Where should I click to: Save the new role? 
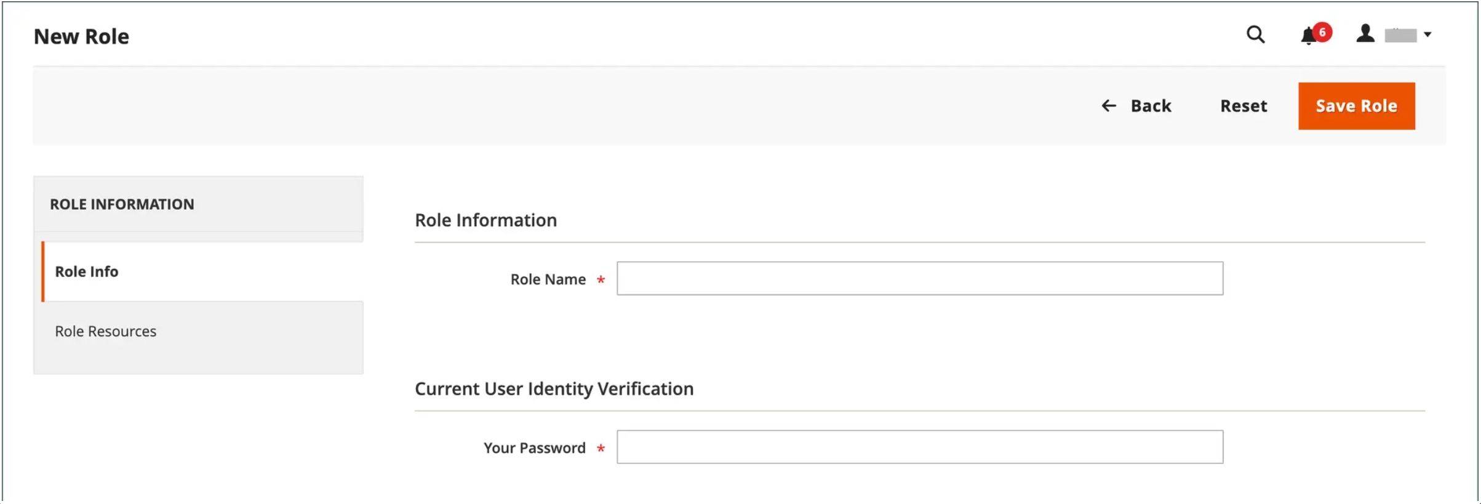point(1356,106)
